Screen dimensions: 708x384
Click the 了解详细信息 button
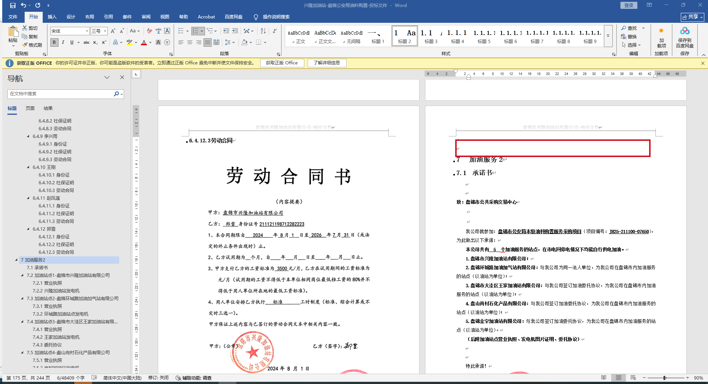(327, 63)
